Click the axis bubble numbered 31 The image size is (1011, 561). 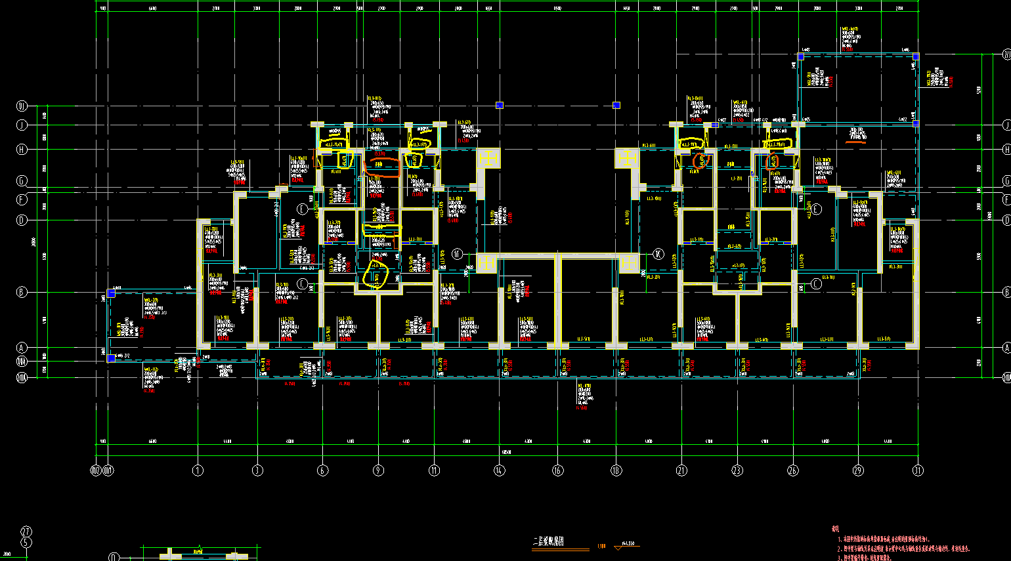point(918,470)
